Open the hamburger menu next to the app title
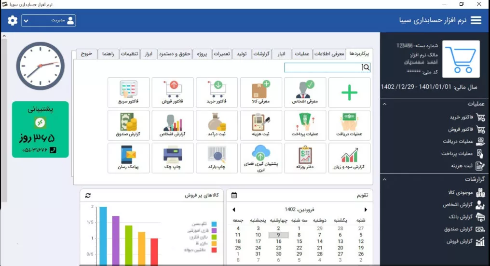The height and width of the screenshot is (266, 490). coord(476,20)
